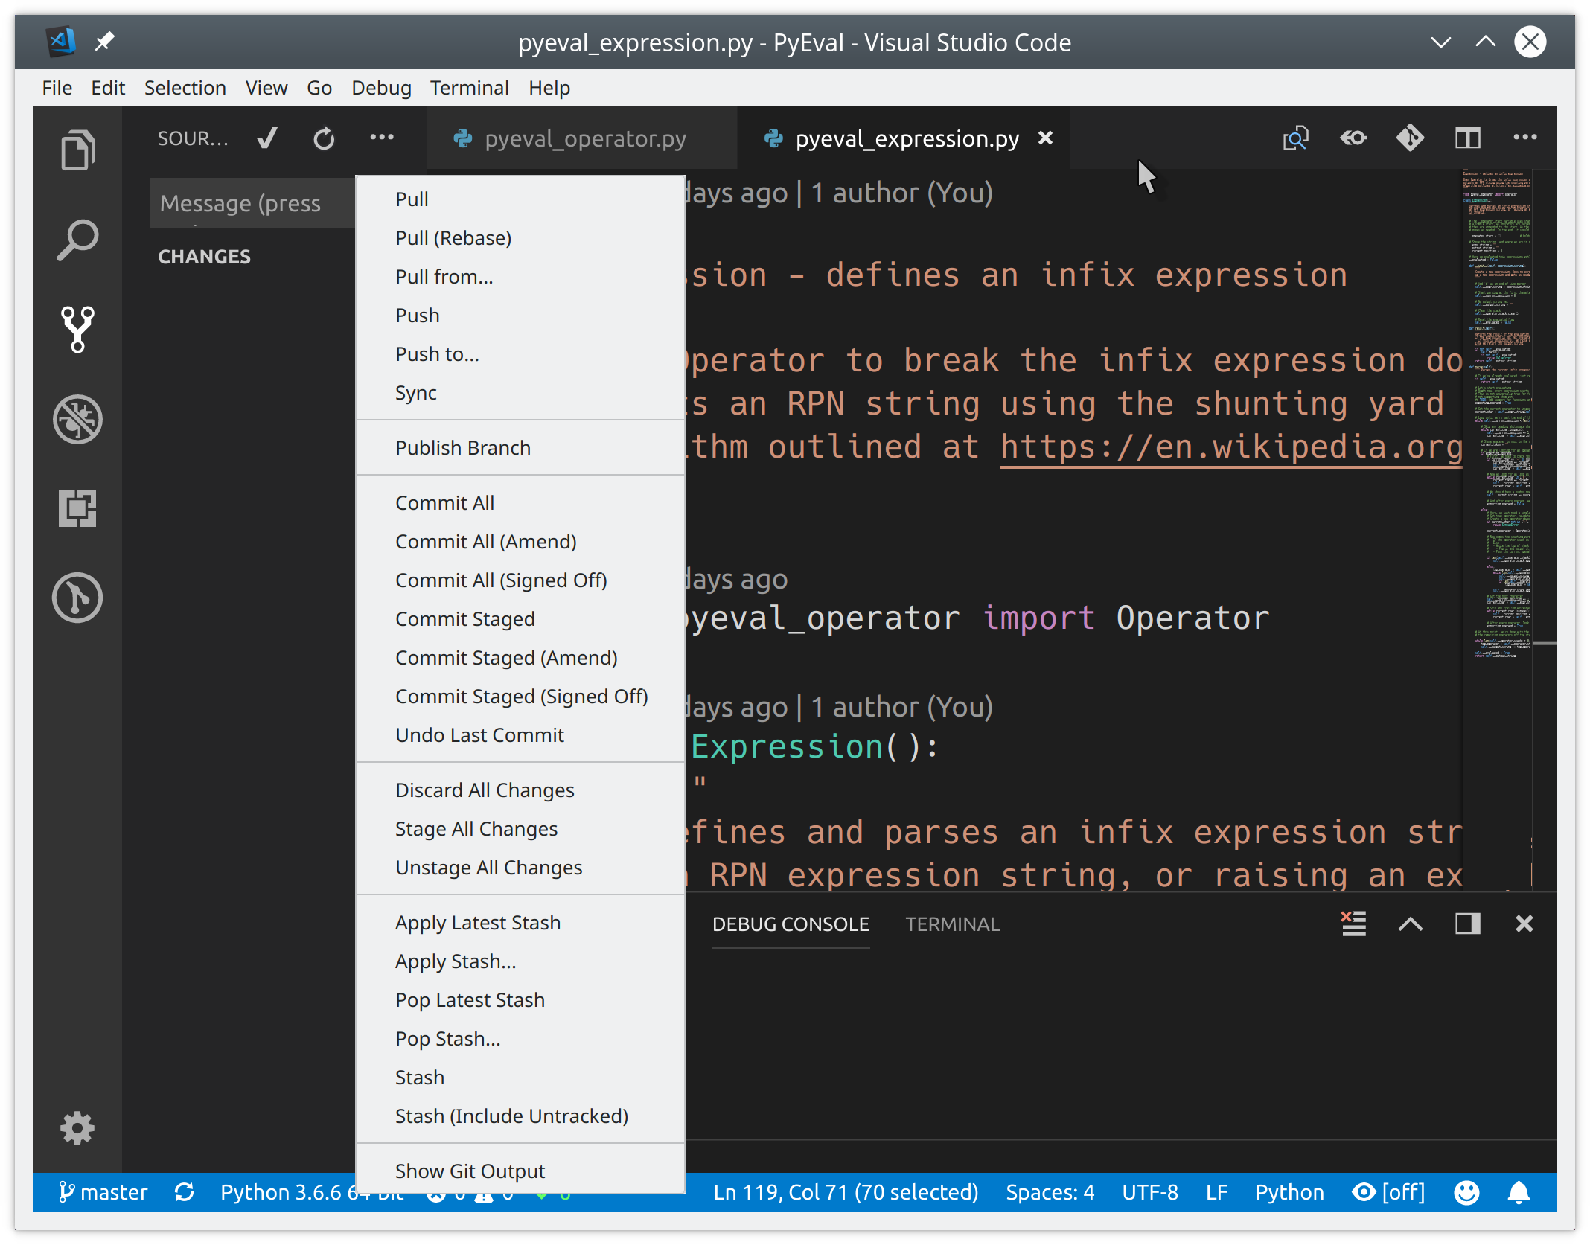Select Stage All Changes menu option
The width and height of the screenshot is (1590, 1245).
click(x=477, y=827)
